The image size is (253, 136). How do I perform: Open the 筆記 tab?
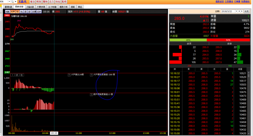click(80, 7)
